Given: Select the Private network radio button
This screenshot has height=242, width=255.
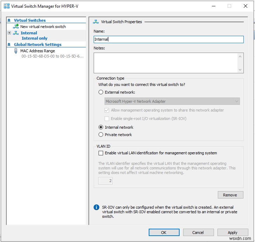Looking at the screenshot, I should point(101,134).
